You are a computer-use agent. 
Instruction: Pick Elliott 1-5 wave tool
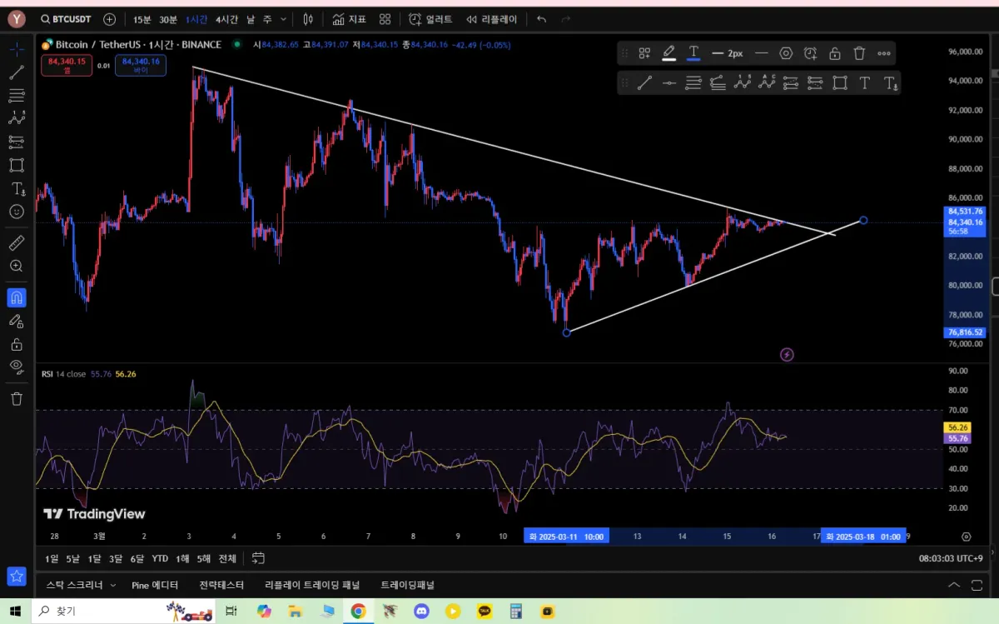tap(742, 82)
